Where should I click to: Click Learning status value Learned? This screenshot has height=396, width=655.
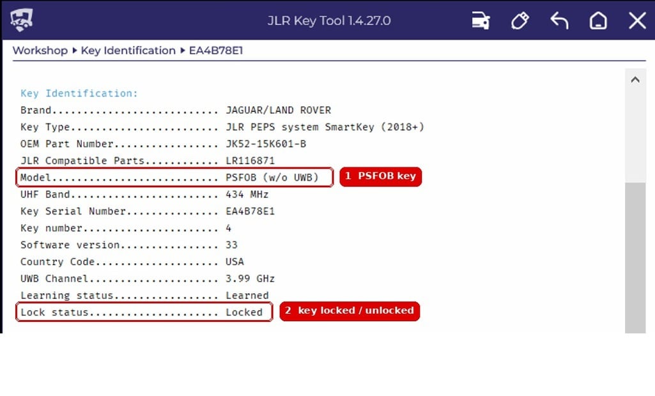(247, 296)
